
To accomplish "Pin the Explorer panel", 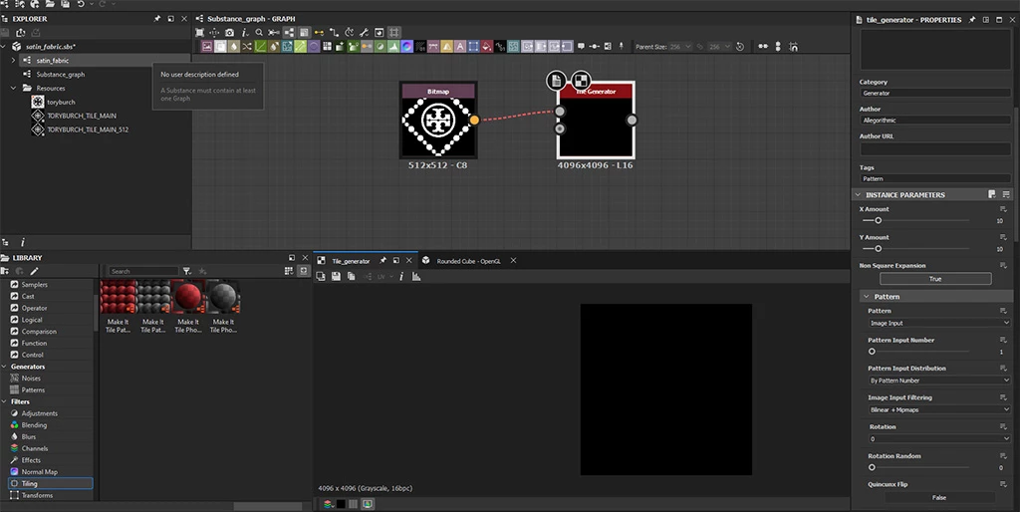I will point(156,19).
